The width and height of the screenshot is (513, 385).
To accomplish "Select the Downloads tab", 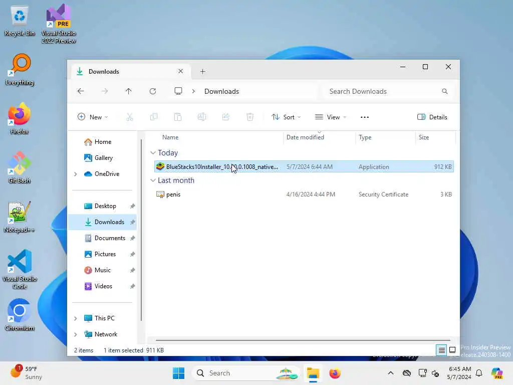I will [131, 71].
